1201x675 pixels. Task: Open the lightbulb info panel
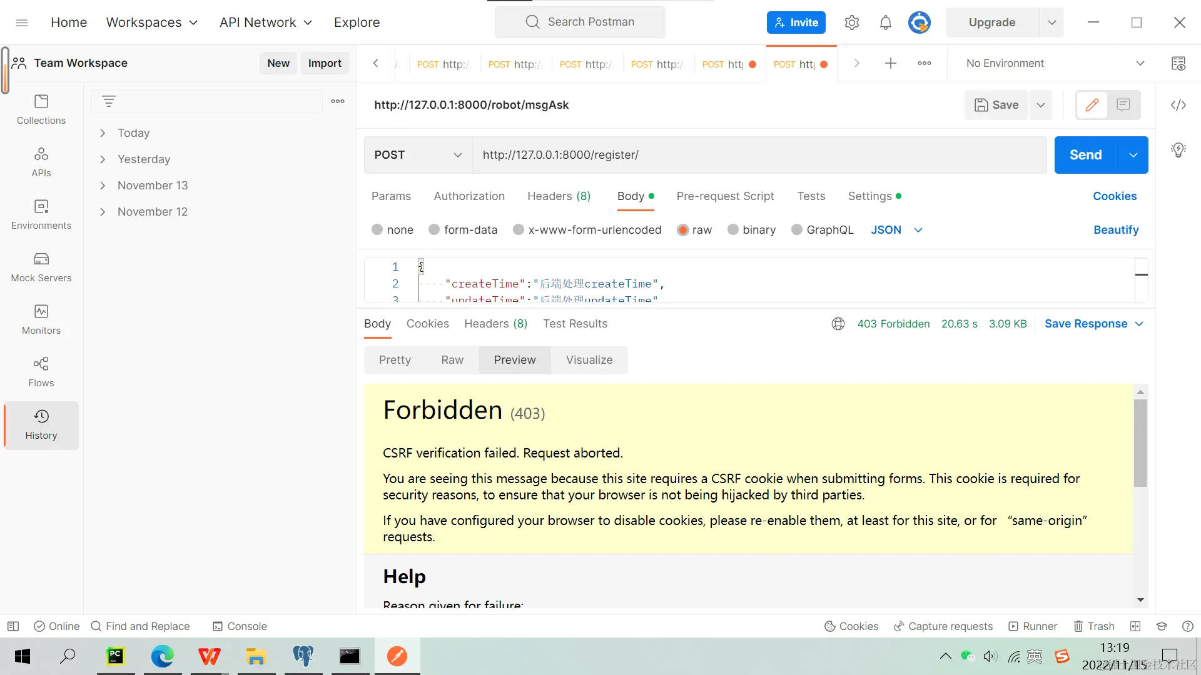1178,150
